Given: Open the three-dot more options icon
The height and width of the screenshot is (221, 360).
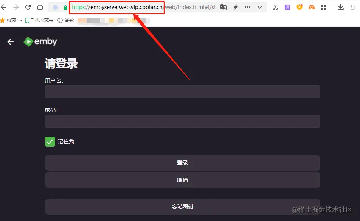Looking at the screenshot, I should tap(247, 7).
